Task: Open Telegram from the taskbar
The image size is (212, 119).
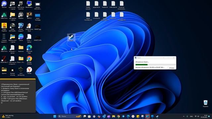Action: (123, 116)
